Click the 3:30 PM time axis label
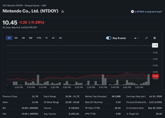Viewport: 165px width, 118px height. [x=79, y=87]
